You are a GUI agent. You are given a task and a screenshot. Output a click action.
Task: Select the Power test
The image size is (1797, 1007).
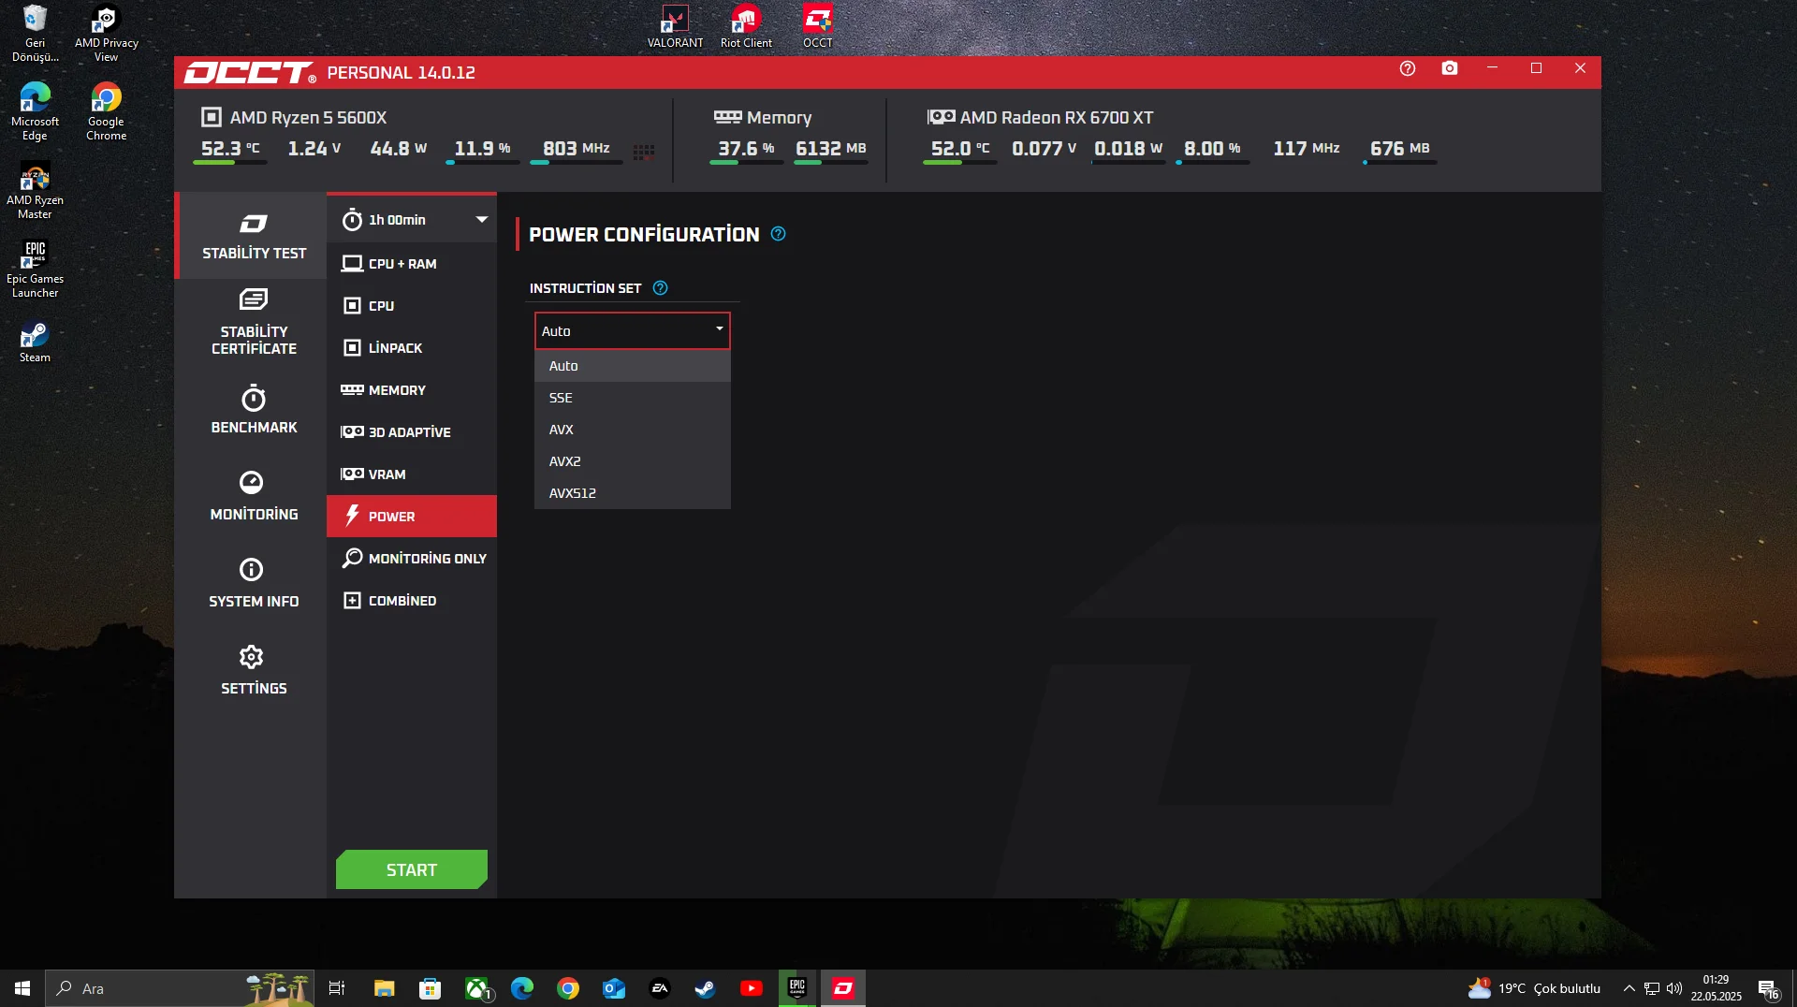(x=412, y=517)
